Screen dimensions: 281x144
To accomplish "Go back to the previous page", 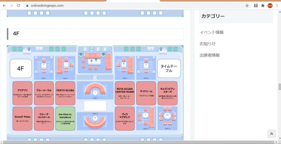I will click(4, 6).
